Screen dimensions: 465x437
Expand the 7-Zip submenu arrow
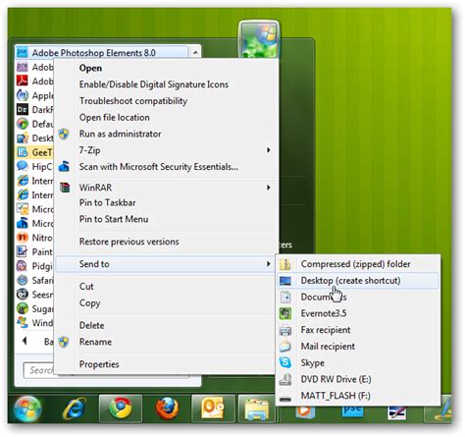pos(268,150)
